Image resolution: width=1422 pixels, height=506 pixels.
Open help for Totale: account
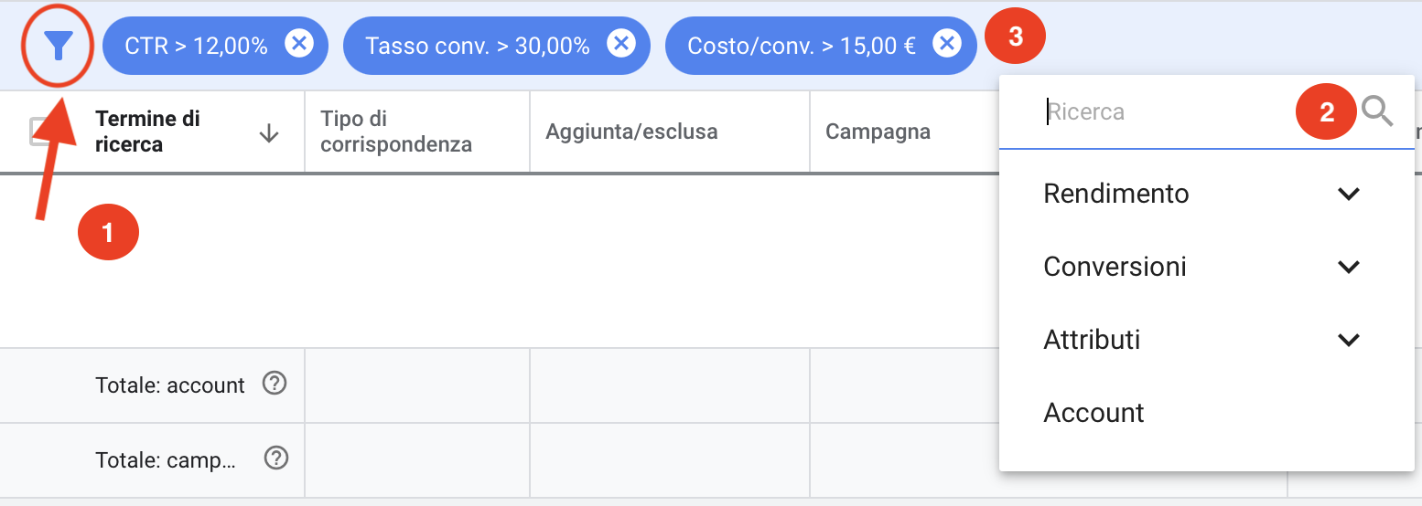point(275,384)
